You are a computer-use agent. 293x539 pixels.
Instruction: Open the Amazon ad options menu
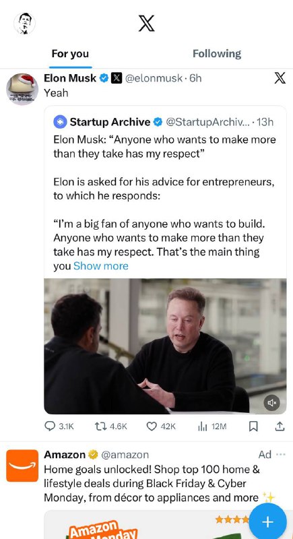tap(281, 454)
